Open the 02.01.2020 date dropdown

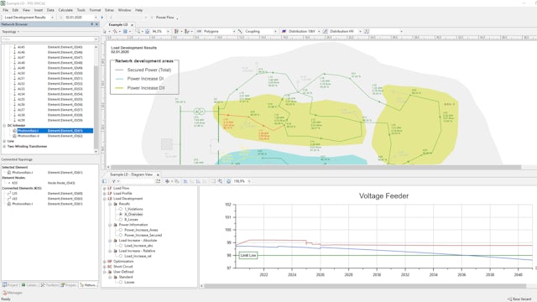click(x=96, y=18)
